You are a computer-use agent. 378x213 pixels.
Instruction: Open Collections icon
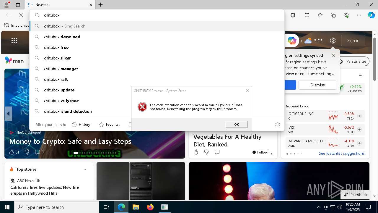pyautogui.click(x=333, y=15)
